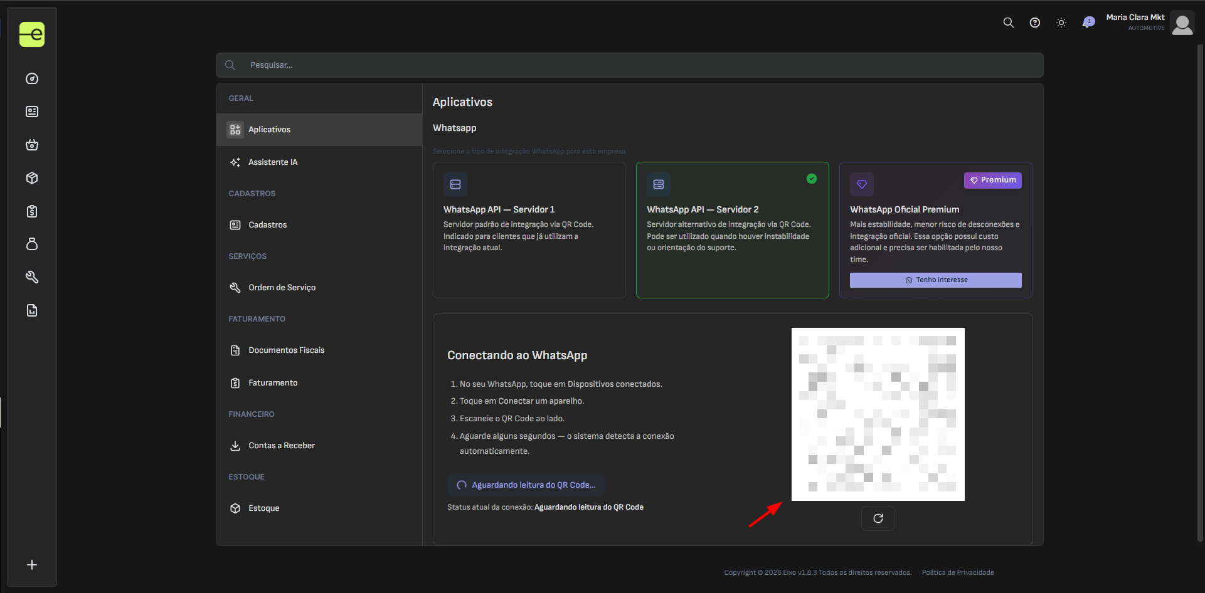Click the plus icon at sidebar bottom
This screenshot has height=593, width=1205.
[32, 565]
